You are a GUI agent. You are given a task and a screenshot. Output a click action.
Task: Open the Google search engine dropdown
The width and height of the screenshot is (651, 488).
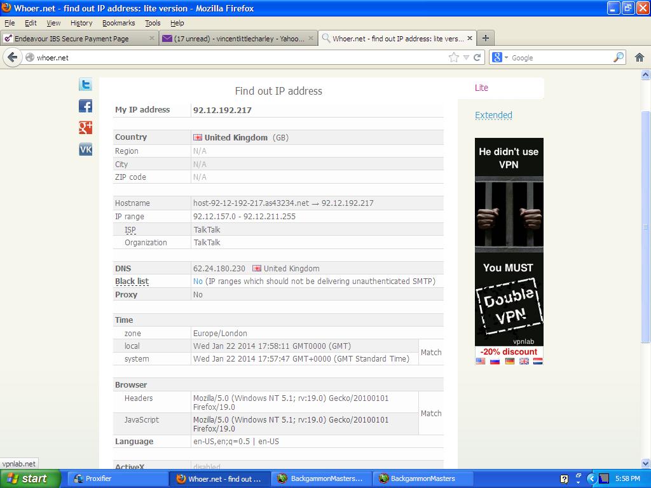click(506, 58)
